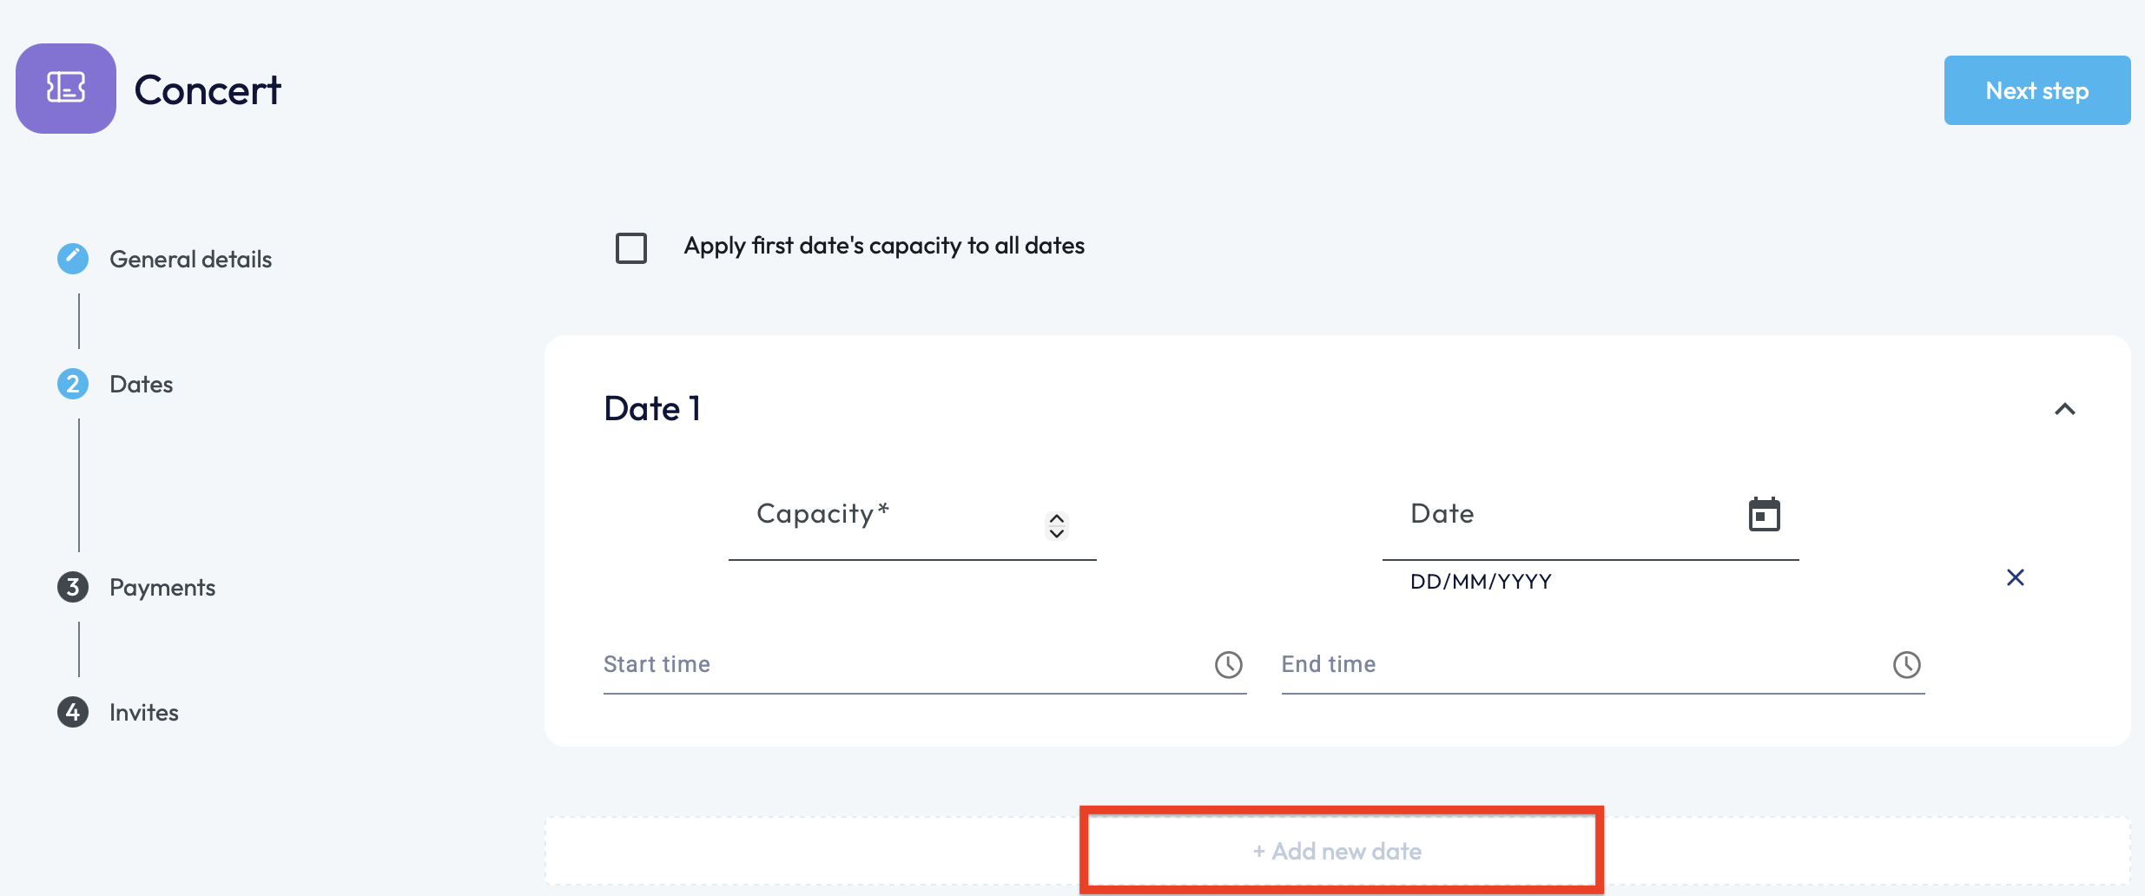Go to the General details step
The image size is (2145, 896).
[x=190, y=259]
